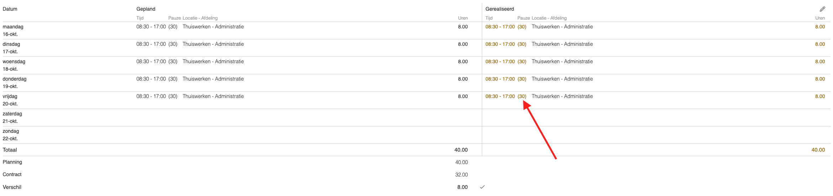The image size is (833, 196).
Task: Click Monday's realized hours 8.00
Action: pos(820,27)
